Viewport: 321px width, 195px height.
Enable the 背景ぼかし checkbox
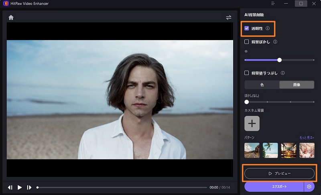pyautogui.click(x=247, y=42)
